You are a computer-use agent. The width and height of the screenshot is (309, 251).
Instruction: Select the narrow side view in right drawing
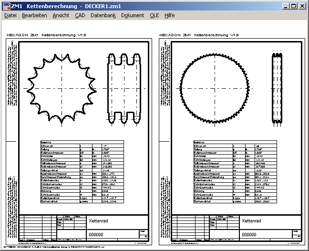point(278,89)
